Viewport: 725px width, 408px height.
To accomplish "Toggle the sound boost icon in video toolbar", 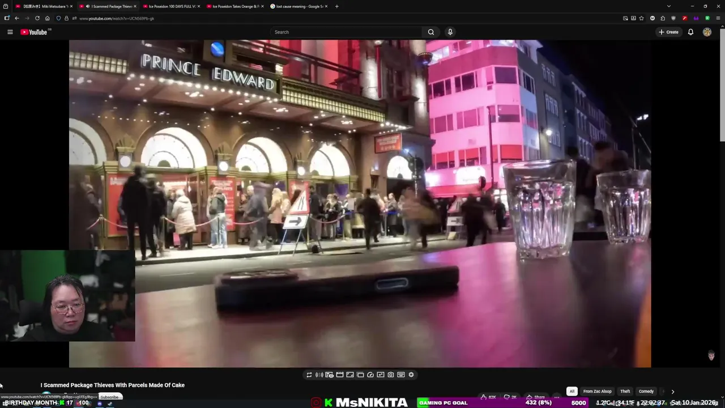I will click(319, 375).
